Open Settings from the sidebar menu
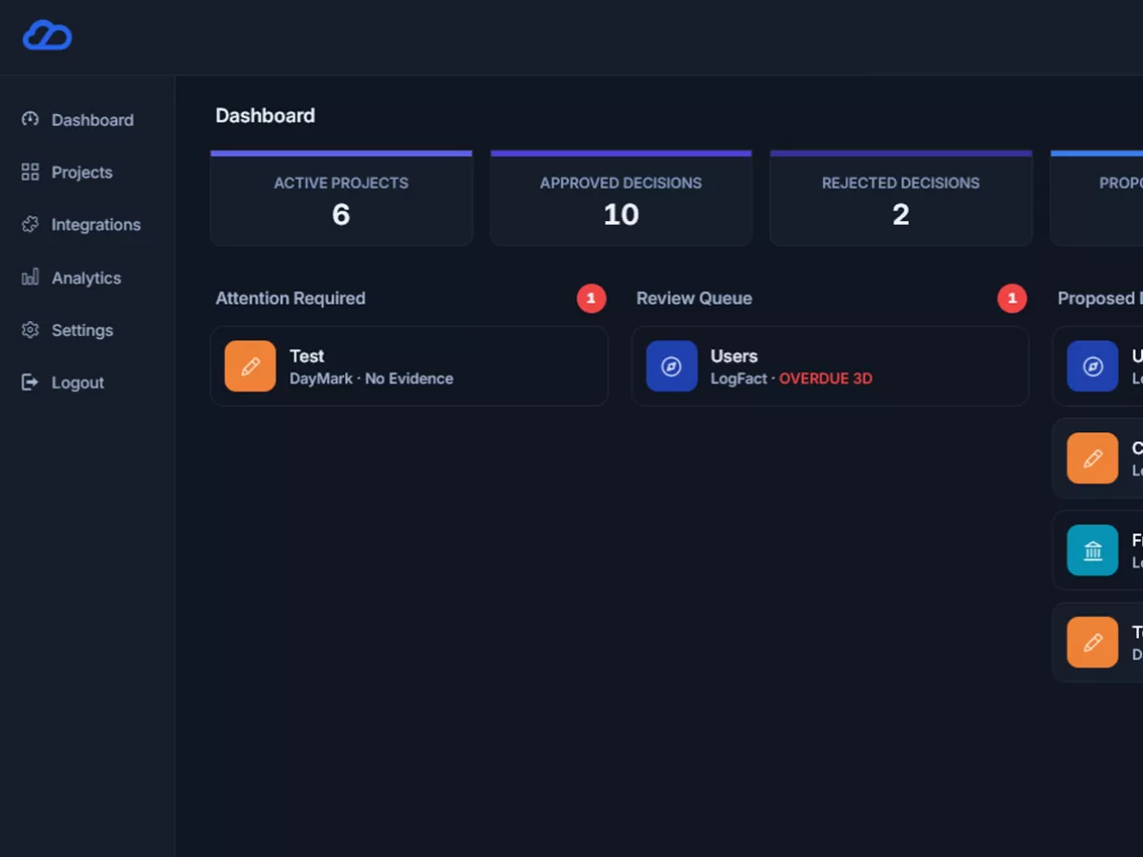This screenshot has width=1143, height=857. 82,330
